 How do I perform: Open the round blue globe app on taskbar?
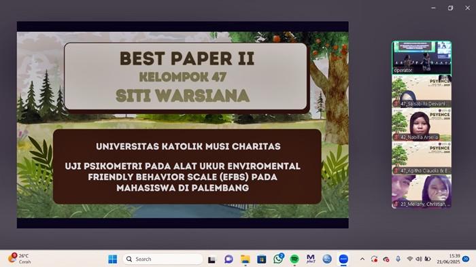click(x=327, y=259)
